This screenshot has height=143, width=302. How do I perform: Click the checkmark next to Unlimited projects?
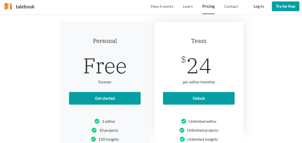182,130
